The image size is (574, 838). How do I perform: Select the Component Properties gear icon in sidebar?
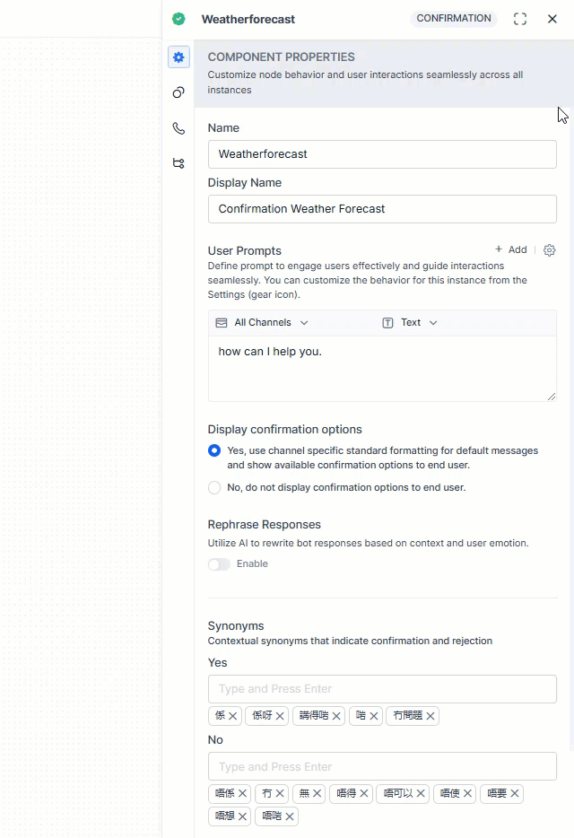[178, 57]
